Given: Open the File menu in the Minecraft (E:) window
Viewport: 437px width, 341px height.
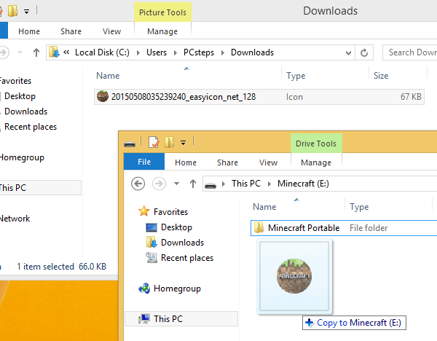Looking at the screenshot, I should tap(144, 162).
